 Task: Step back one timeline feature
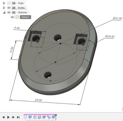[x=4, y=117]
